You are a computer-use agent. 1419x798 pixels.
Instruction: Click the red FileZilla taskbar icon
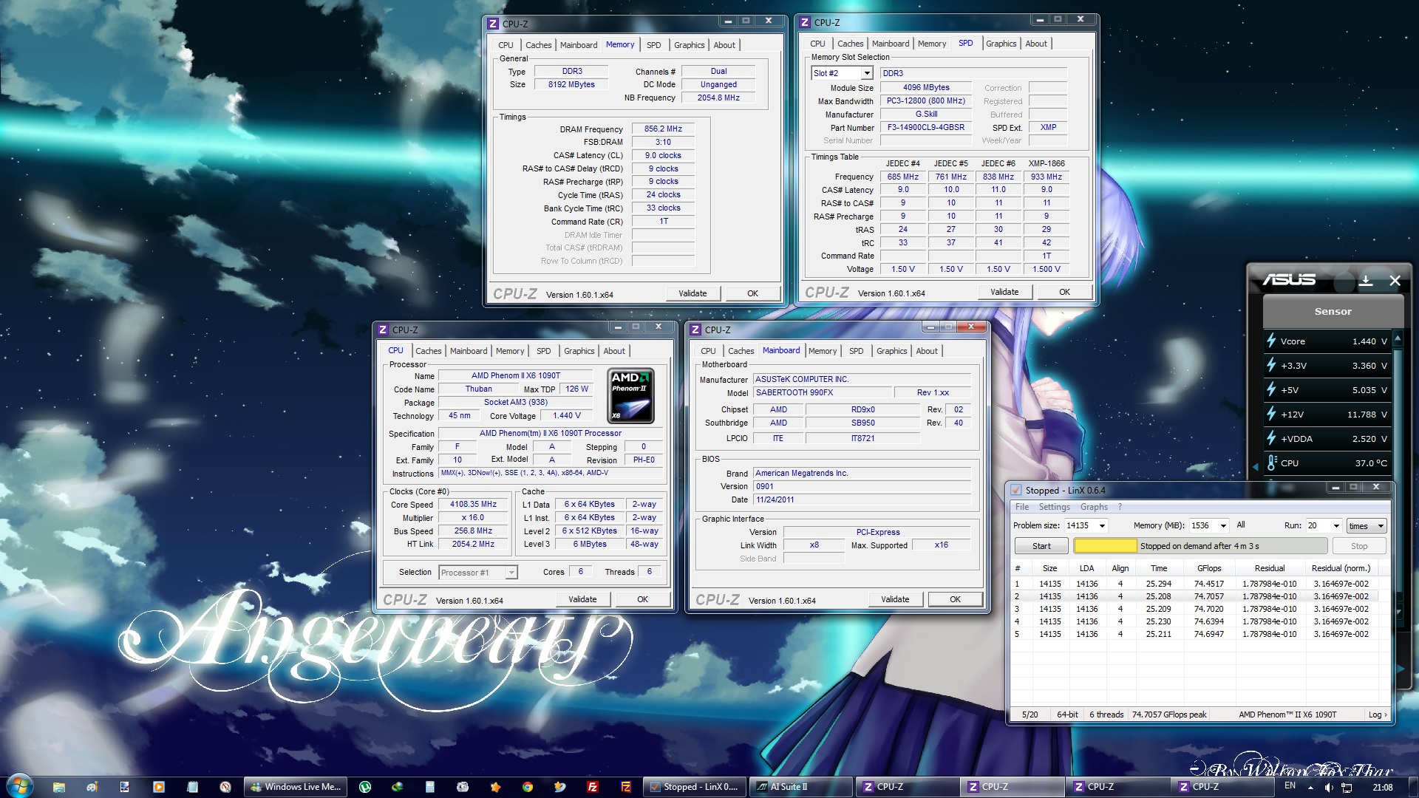pos(593,787)
